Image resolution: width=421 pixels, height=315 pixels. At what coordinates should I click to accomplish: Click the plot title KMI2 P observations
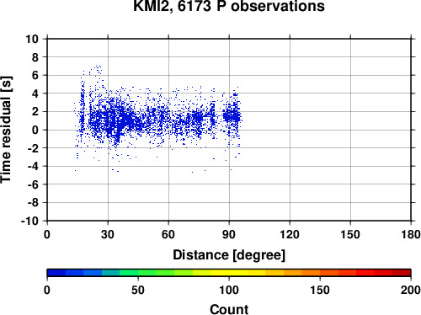tap(229, 6)
